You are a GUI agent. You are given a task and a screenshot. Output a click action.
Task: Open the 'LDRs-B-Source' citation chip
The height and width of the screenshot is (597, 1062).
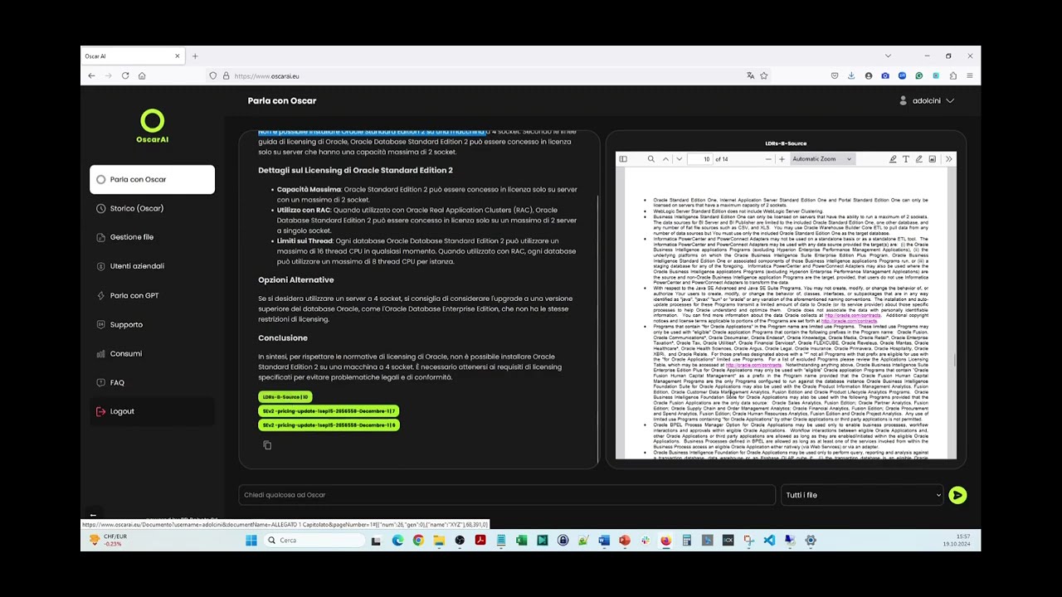(x=285, y=397)
